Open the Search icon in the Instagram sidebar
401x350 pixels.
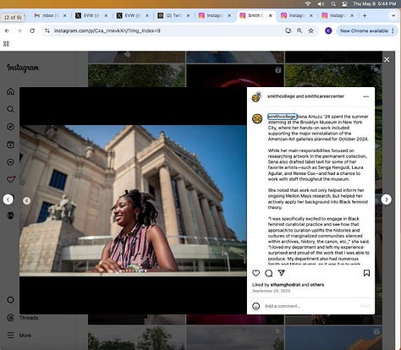tap(10, 109)
